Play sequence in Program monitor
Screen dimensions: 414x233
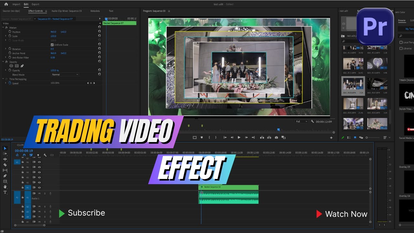click(x=239, y=138)
